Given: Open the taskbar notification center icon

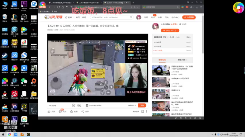Looking at the screenshot, I should tap(241, 135).
